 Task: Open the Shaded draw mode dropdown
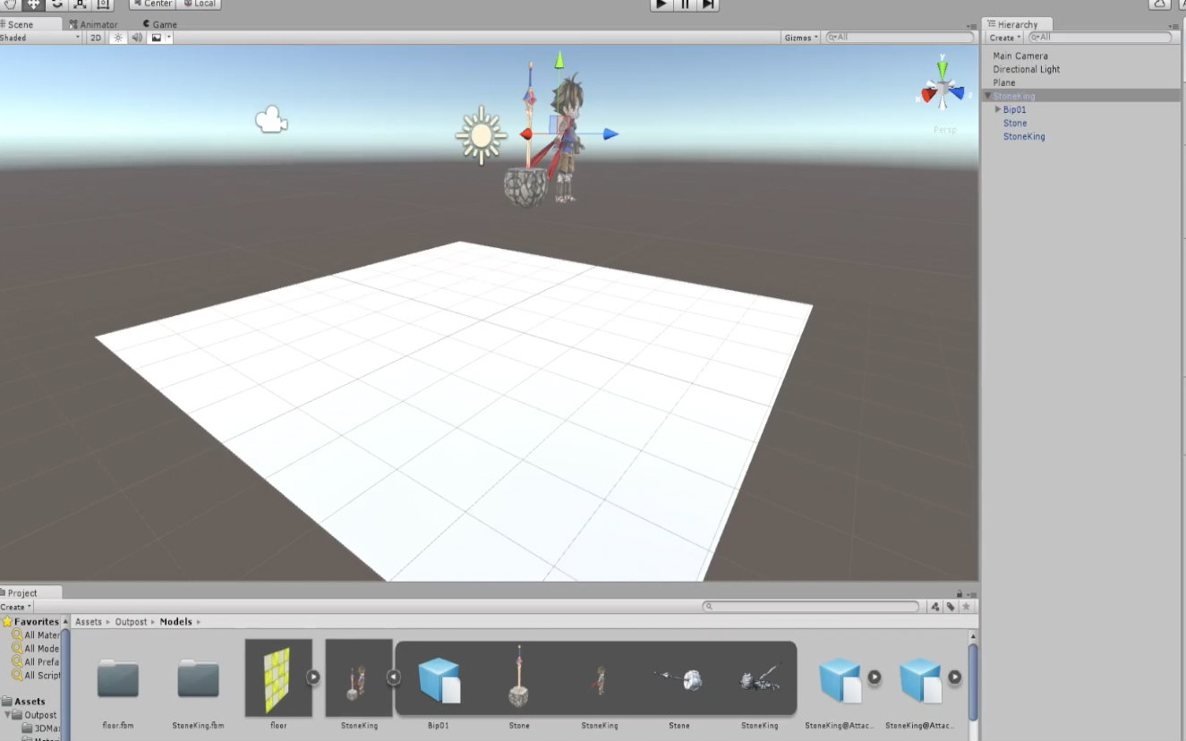pyautogui.click(x=40, y=38)
